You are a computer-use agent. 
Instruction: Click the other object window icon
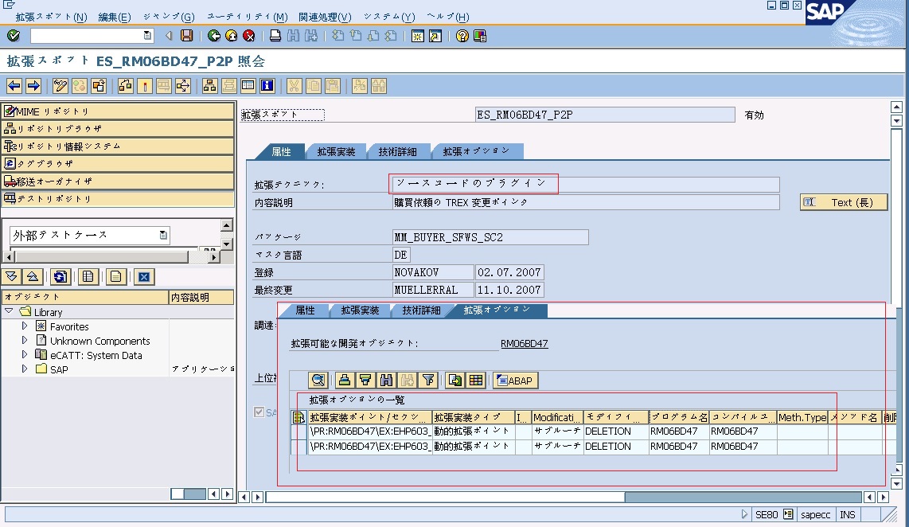pos(99,87)
